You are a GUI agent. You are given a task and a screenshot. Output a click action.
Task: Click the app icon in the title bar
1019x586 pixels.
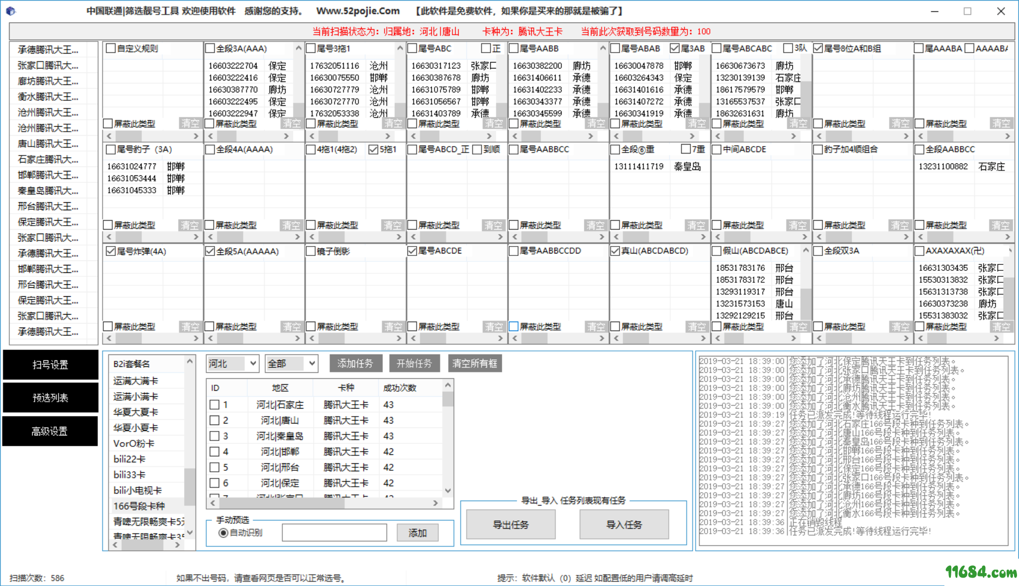click(11, 11)
